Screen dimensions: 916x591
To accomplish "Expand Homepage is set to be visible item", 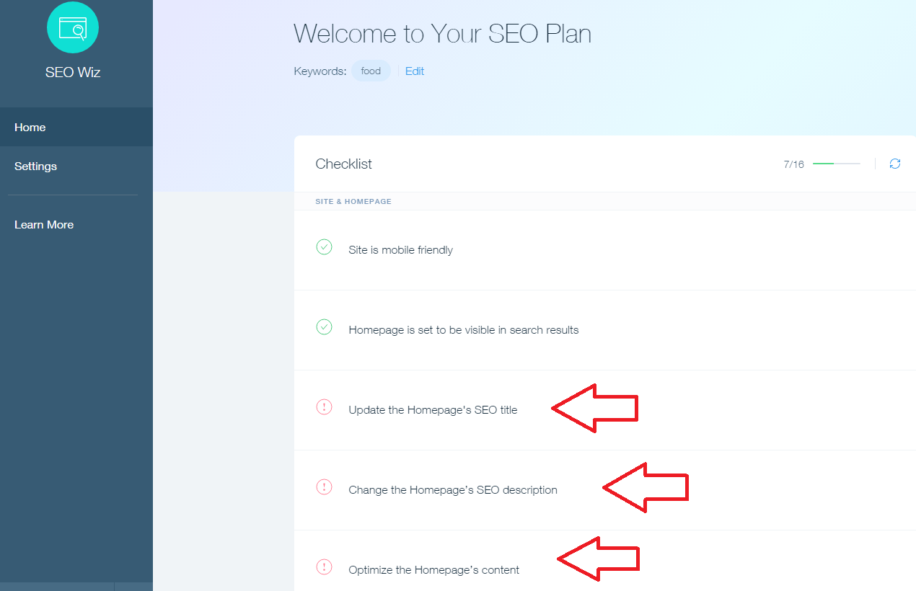I will 605,330.
